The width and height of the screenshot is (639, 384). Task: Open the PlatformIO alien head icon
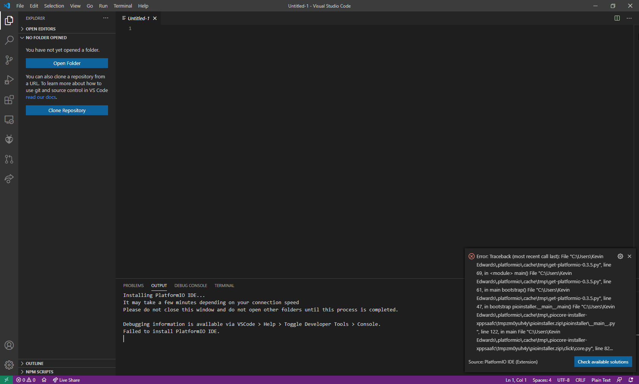coord(9,139)
